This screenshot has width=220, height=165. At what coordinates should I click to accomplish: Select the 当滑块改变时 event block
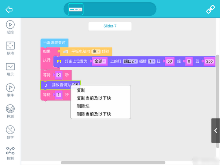pos(54,43)
